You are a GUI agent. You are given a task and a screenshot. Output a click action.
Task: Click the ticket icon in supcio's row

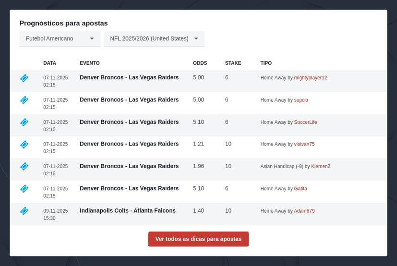tap(24, 100)
